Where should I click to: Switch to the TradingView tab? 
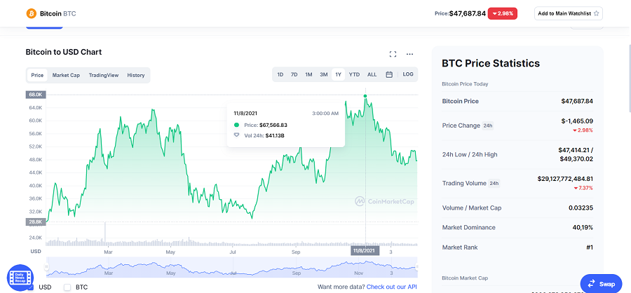[x=104, y=75]
